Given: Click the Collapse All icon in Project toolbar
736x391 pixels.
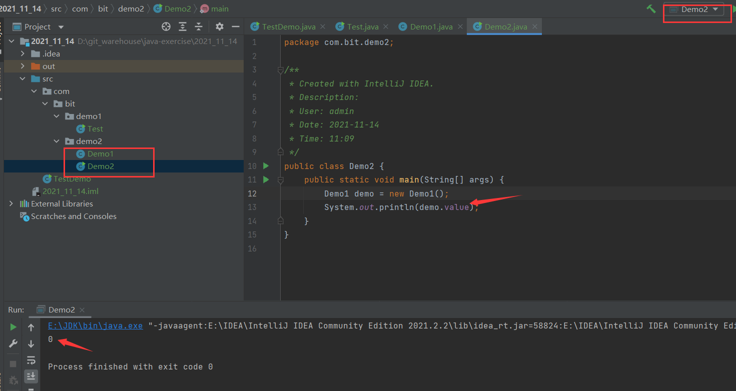Looking at the screenshot, I should coord(199,26).
